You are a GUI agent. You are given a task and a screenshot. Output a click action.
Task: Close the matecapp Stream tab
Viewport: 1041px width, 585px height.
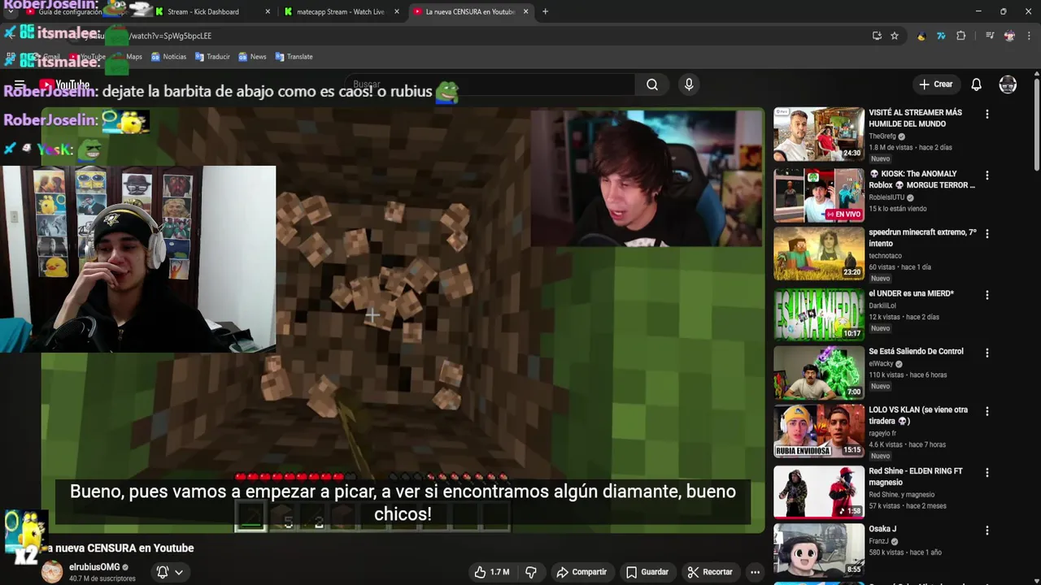[x=397, y=12]
